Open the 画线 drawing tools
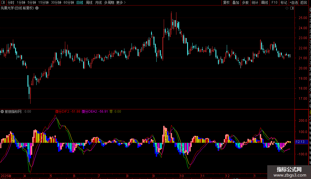The width and height of the screenshot is (311, 179). (264, 3)
